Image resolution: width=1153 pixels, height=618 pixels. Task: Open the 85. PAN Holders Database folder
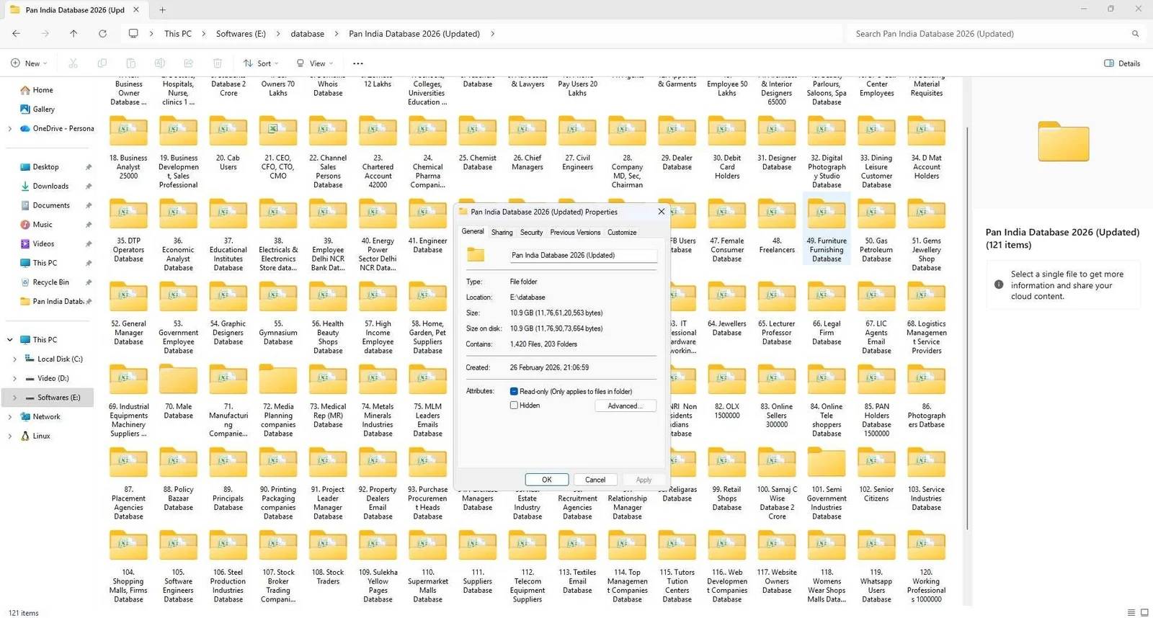pyautogui.click(x=876, y=400)
